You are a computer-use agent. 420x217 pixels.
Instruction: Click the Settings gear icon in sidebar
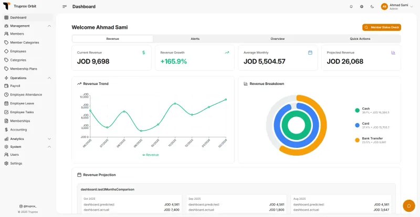pos(6,163)
